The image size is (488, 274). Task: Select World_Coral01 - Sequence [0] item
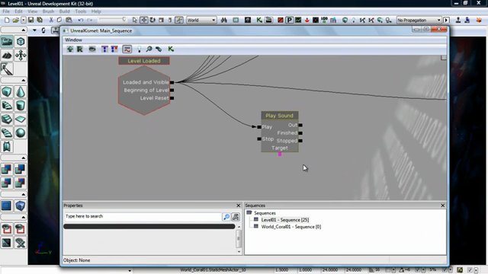pos(291,227)
